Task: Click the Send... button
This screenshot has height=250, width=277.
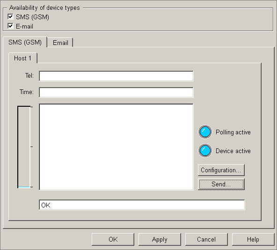Action: (221, 184)
